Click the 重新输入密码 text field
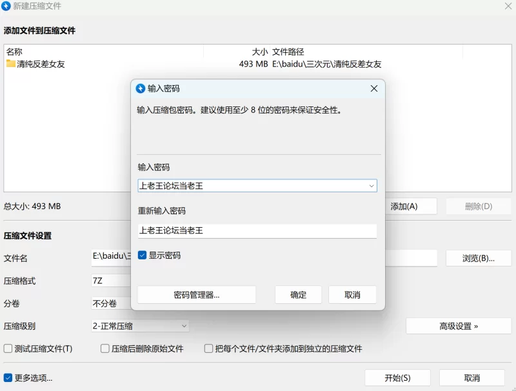Screen dimensions: 516x391 [257, 231]
